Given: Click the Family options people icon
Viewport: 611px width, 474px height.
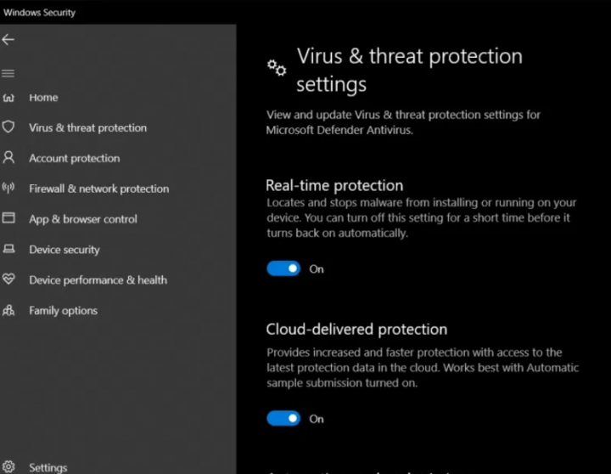Looking at the screenshot, I should 8,310.
